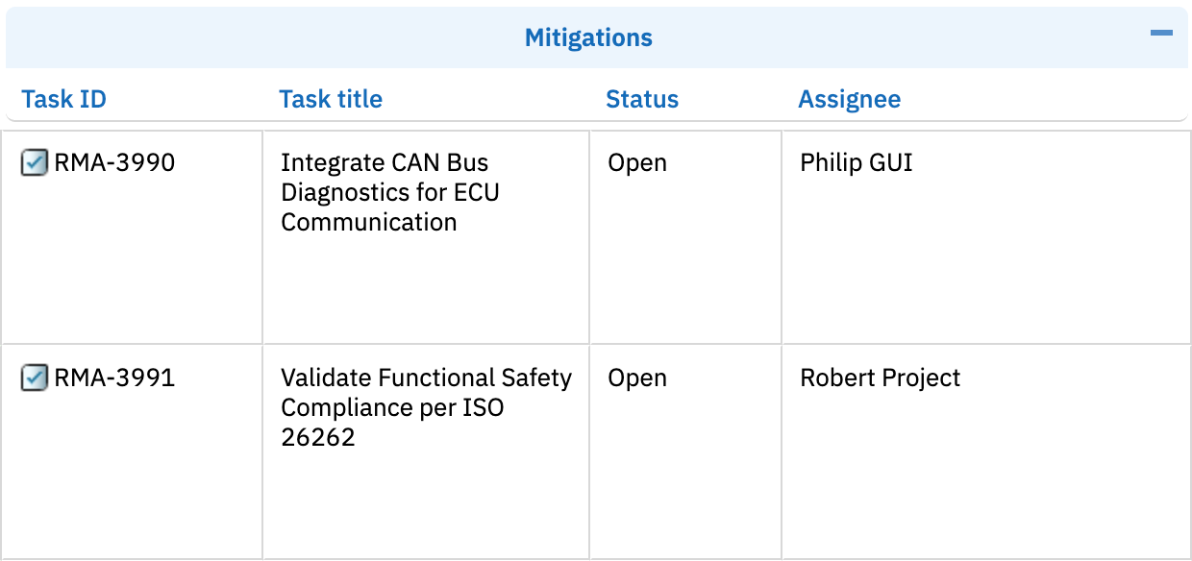1192x561 pixels.
Task: Sort by Status column header
Action: click(x=642, y=99)
